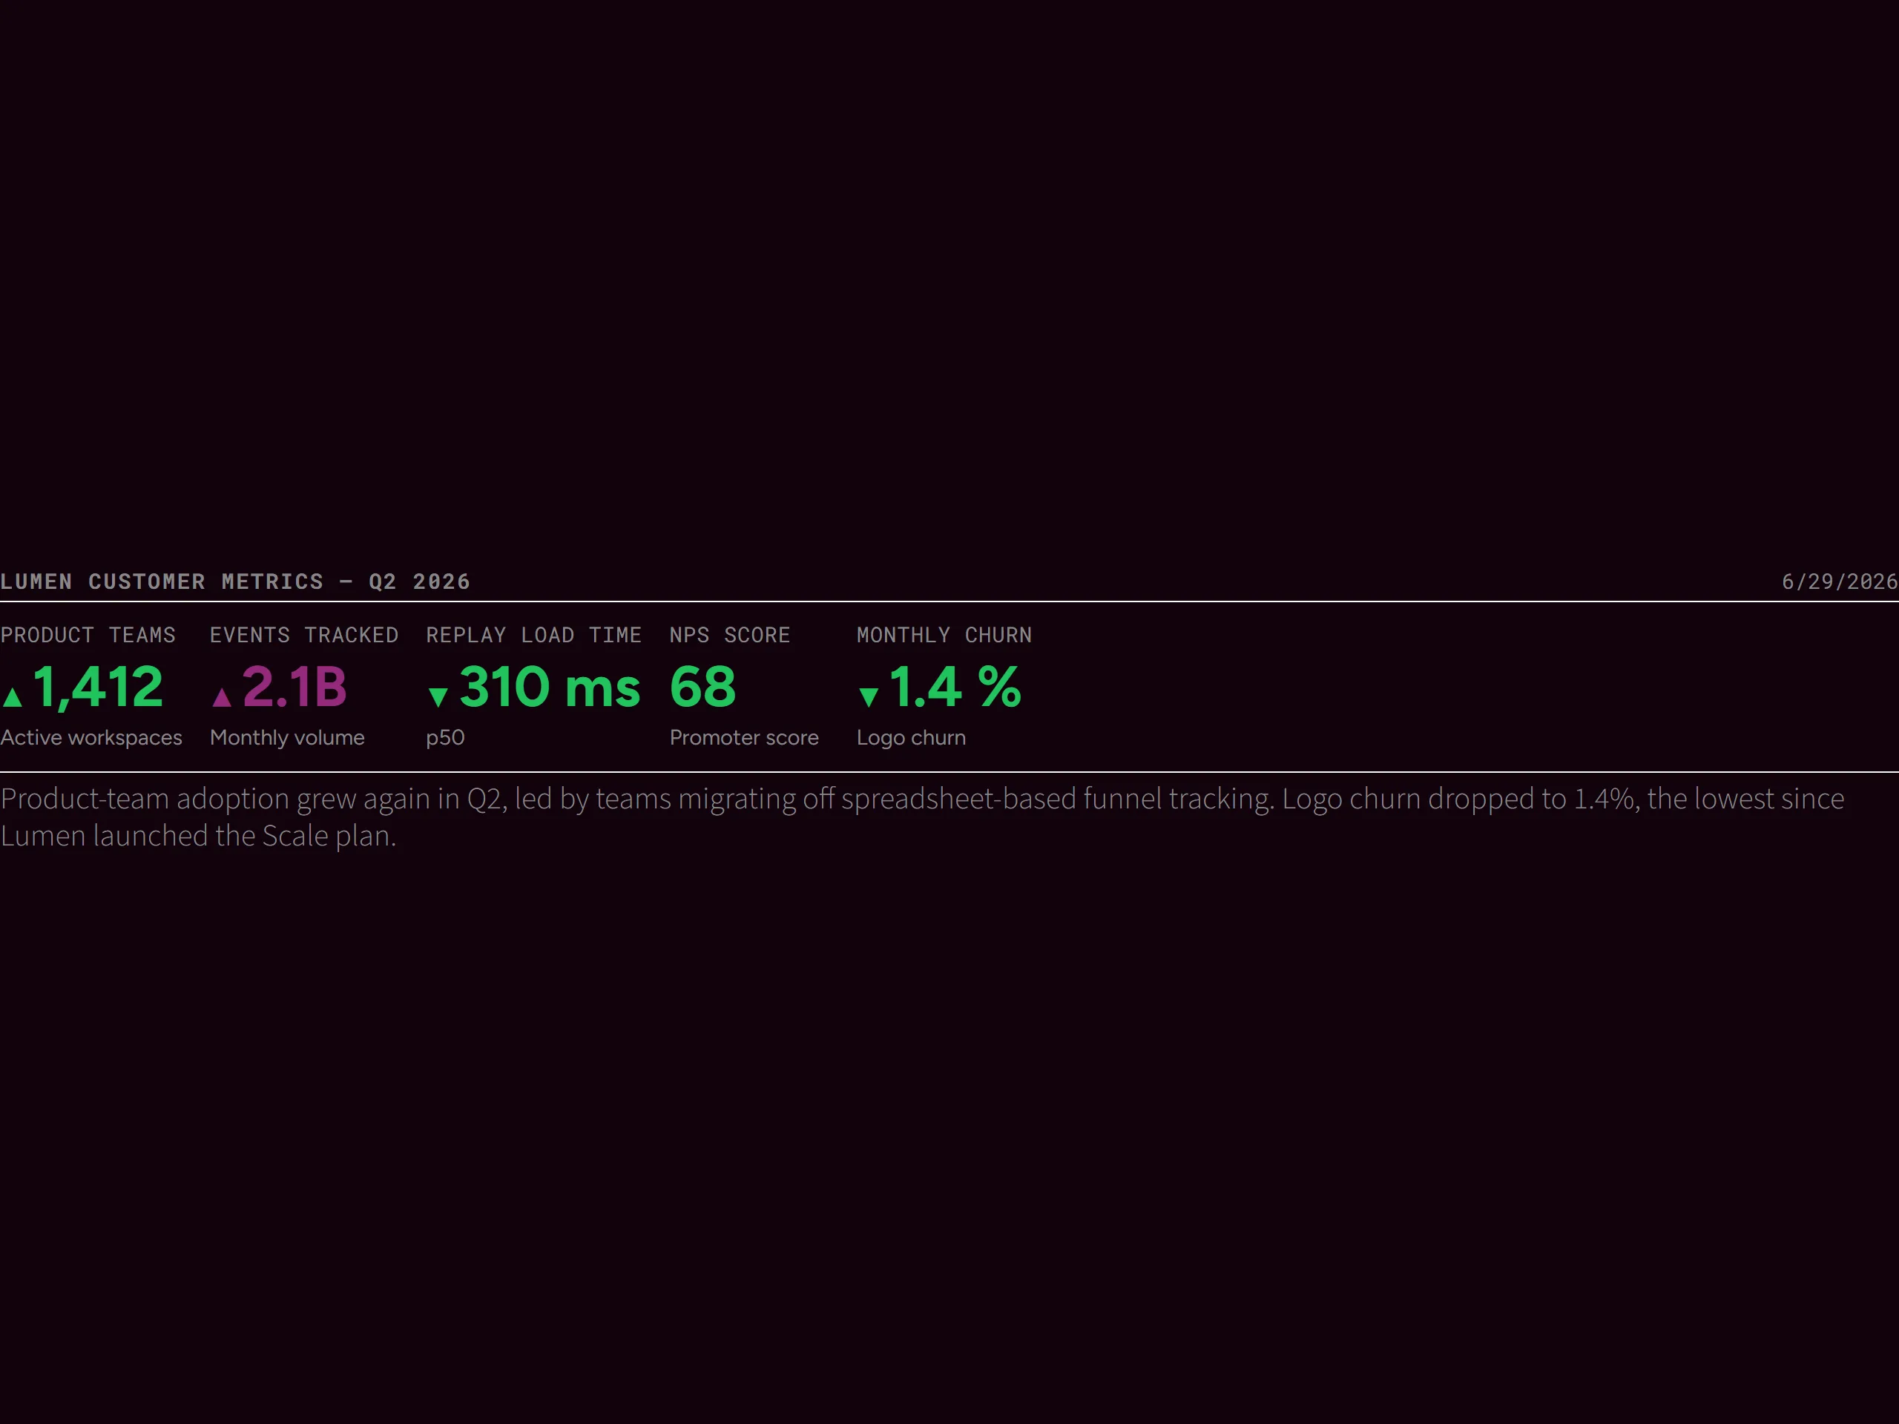Select the 68 NPS score value
The width and height of the screenshot is (1899, 1424).
coord(702,687)
